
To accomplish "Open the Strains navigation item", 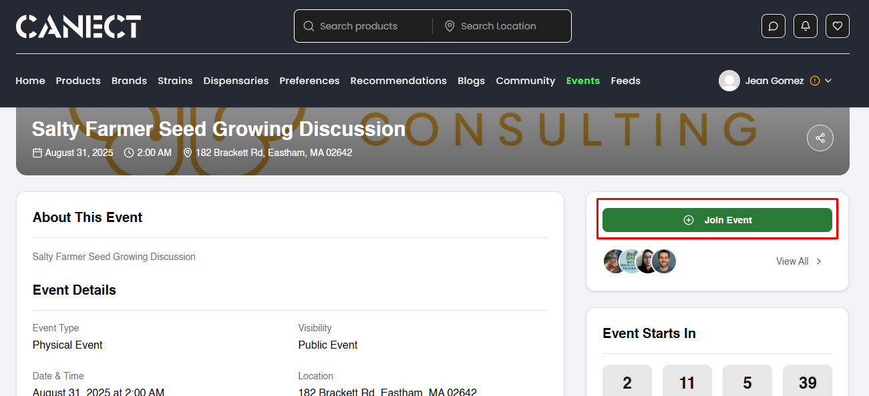I will 175,81.
